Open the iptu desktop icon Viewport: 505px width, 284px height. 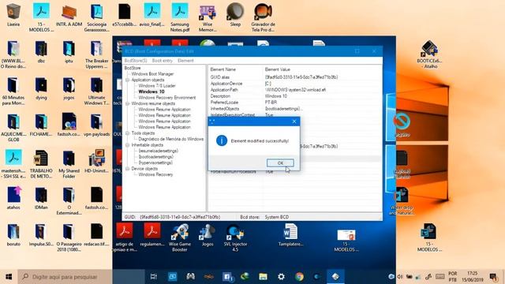pyautogui.click(x=69, y=51)
